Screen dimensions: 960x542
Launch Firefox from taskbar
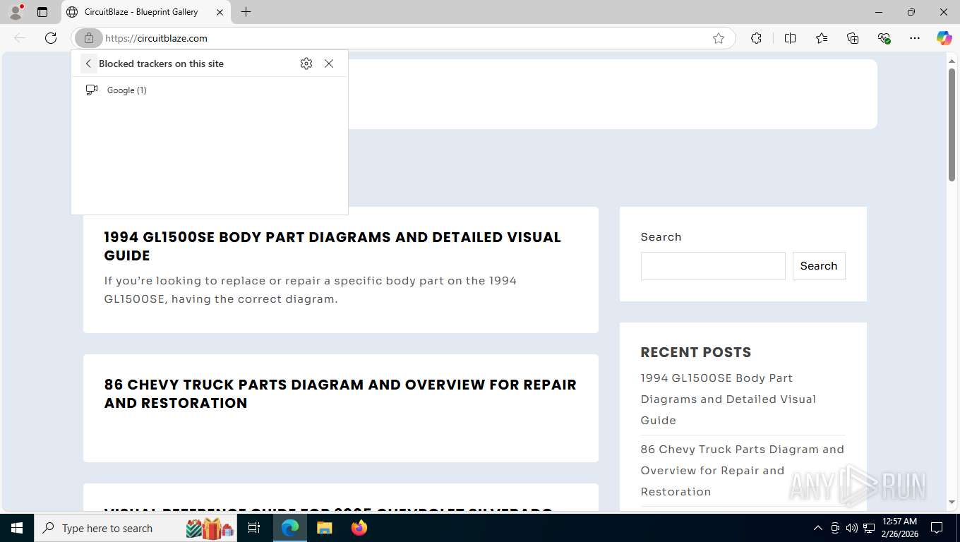click(x=359, y=528)
